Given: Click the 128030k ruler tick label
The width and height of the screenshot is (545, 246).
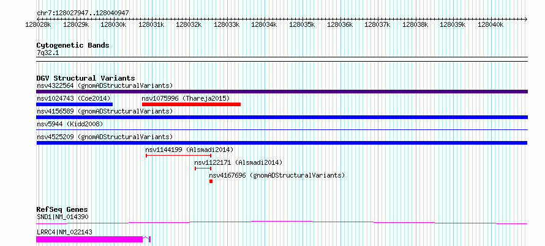Looking at the screenshot, I should point(114,24).
